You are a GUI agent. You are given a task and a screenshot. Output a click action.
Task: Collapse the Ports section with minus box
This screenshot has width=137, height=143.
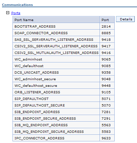8,13
